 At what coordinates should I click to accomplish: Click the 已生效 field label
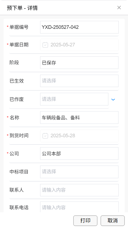(17, 81)
